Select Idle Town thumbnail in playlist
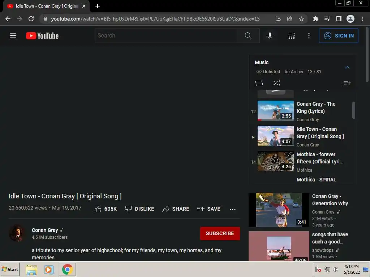 click(275, 136)
